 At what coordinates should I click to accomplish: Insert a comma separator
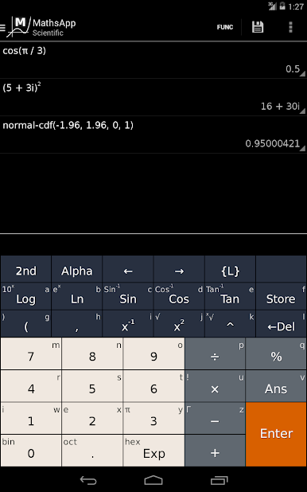(77, 324)
